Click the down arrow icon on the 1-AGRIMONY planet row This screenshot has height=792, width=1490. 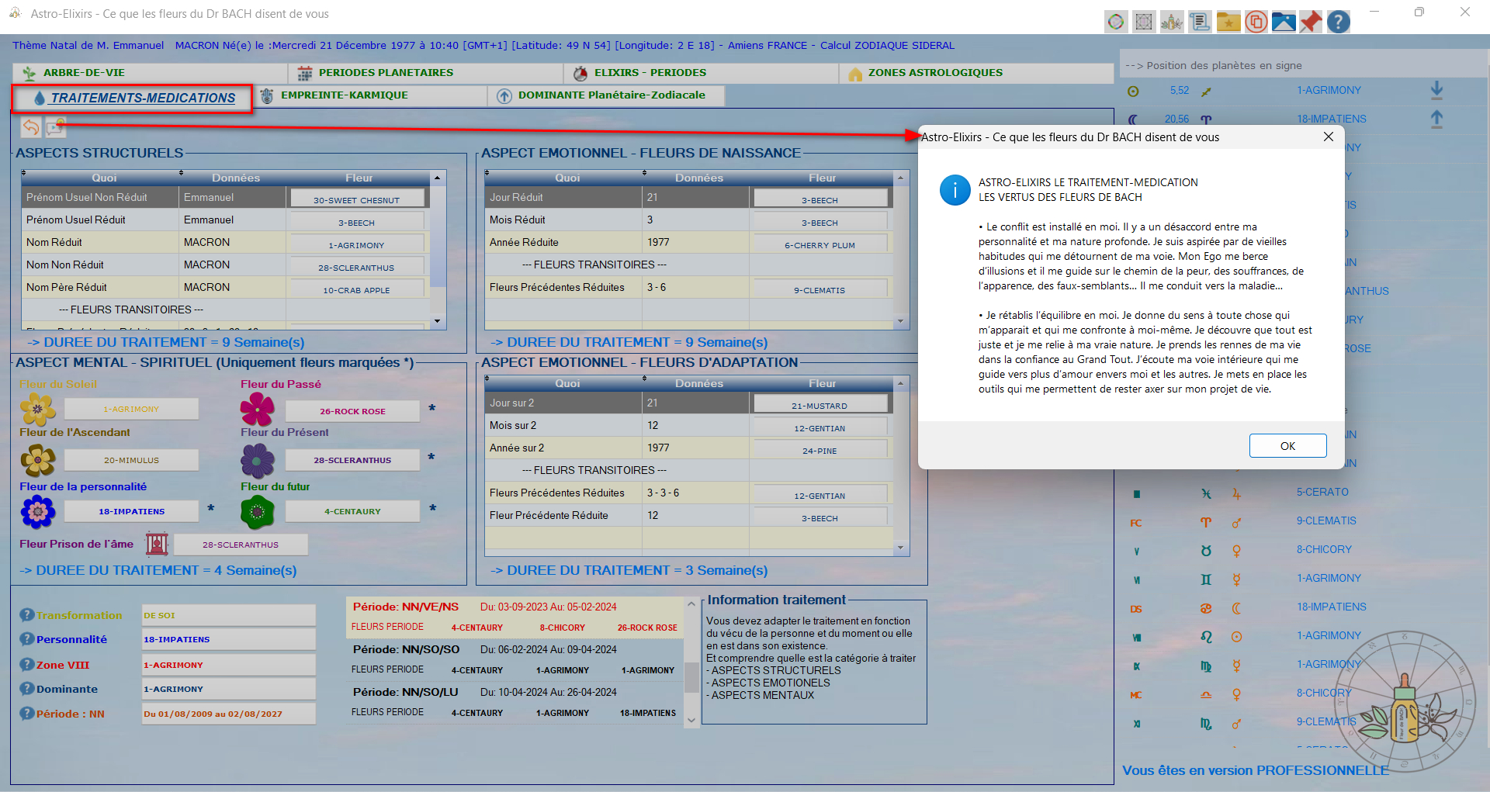click(1436, 90)
